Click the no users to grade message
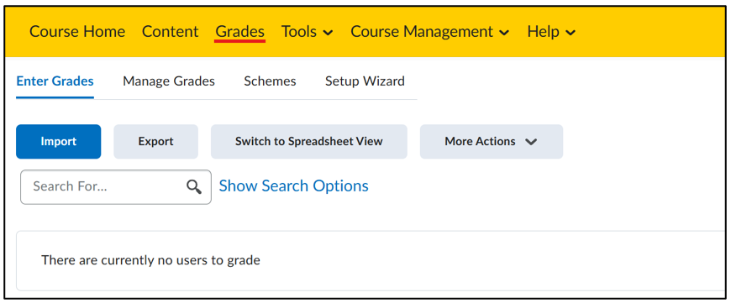This screenshot has width=731, height=303. pyautogui.click(x=150, y=260)
